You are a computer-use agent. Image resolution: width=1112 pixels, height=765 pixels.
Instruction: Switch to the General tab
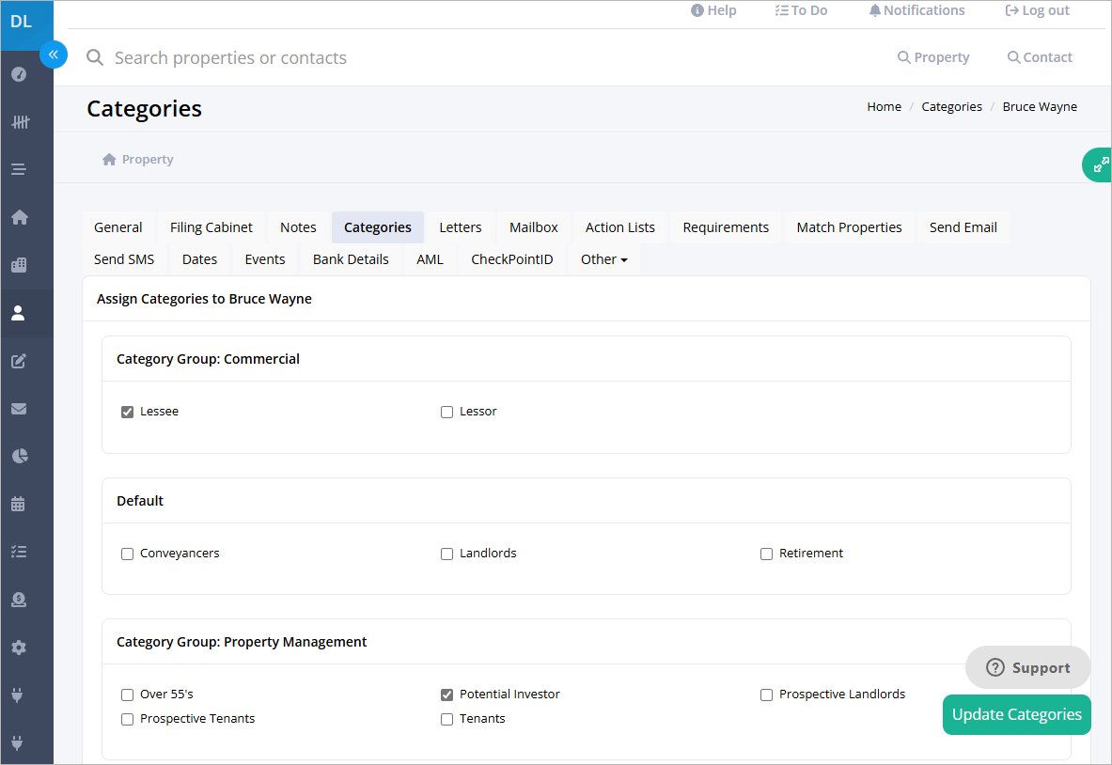coord(117,227)
